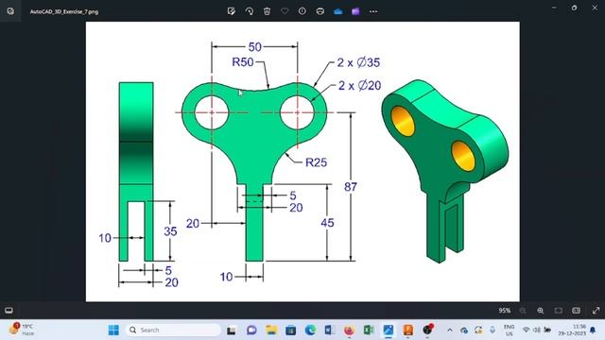
Task: Switch the ENG US input language
Action: 510,330
